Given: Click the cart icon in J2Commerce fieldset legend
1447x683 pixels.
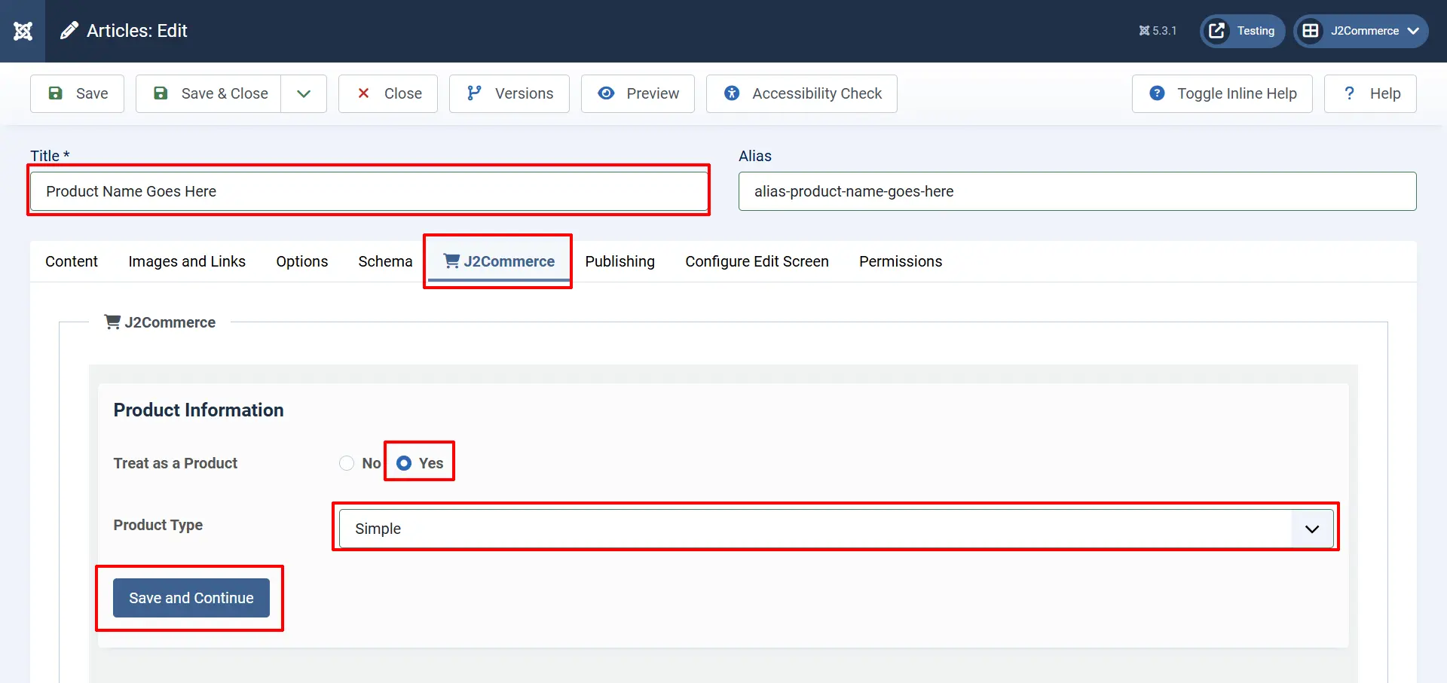Looking at the screenshot, I should pyautogui.click(x=112, y=322).
